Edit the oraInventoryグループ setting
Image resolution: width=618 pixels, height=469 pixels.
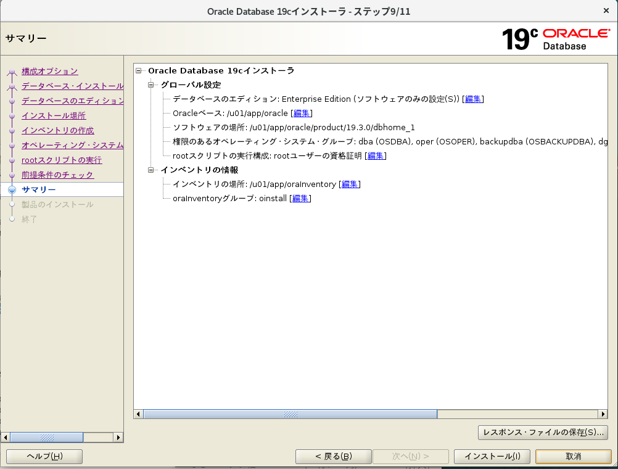301,198
